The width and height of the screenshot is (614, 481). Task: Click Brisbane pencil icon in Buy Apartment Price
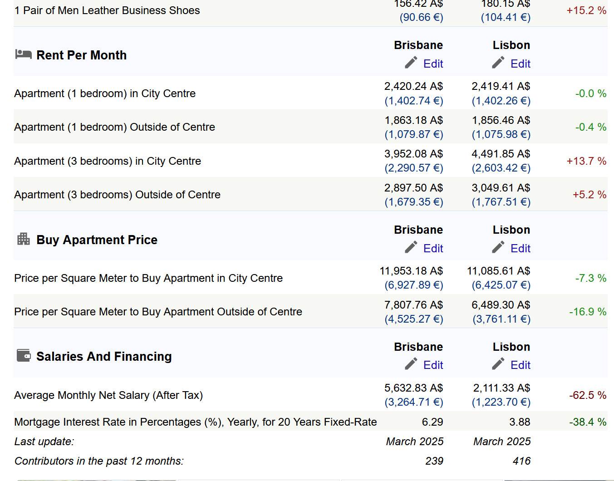coord(411,247)
